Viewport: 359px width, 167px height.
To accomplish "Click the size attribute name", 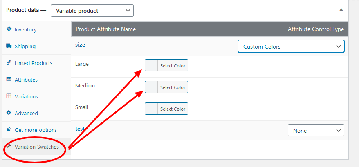I will (x=80, y=45).
